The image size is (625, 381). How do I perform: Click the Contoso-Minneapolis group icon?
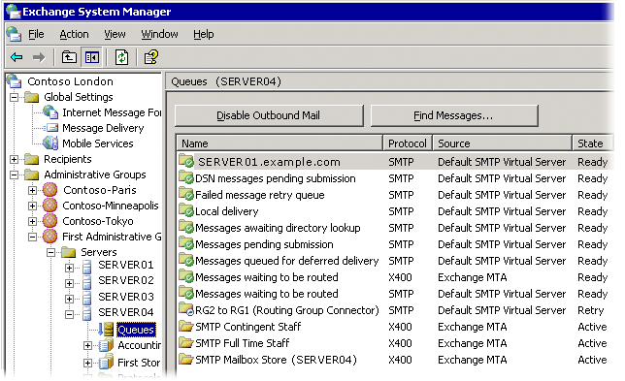click(x=49, y=206)
